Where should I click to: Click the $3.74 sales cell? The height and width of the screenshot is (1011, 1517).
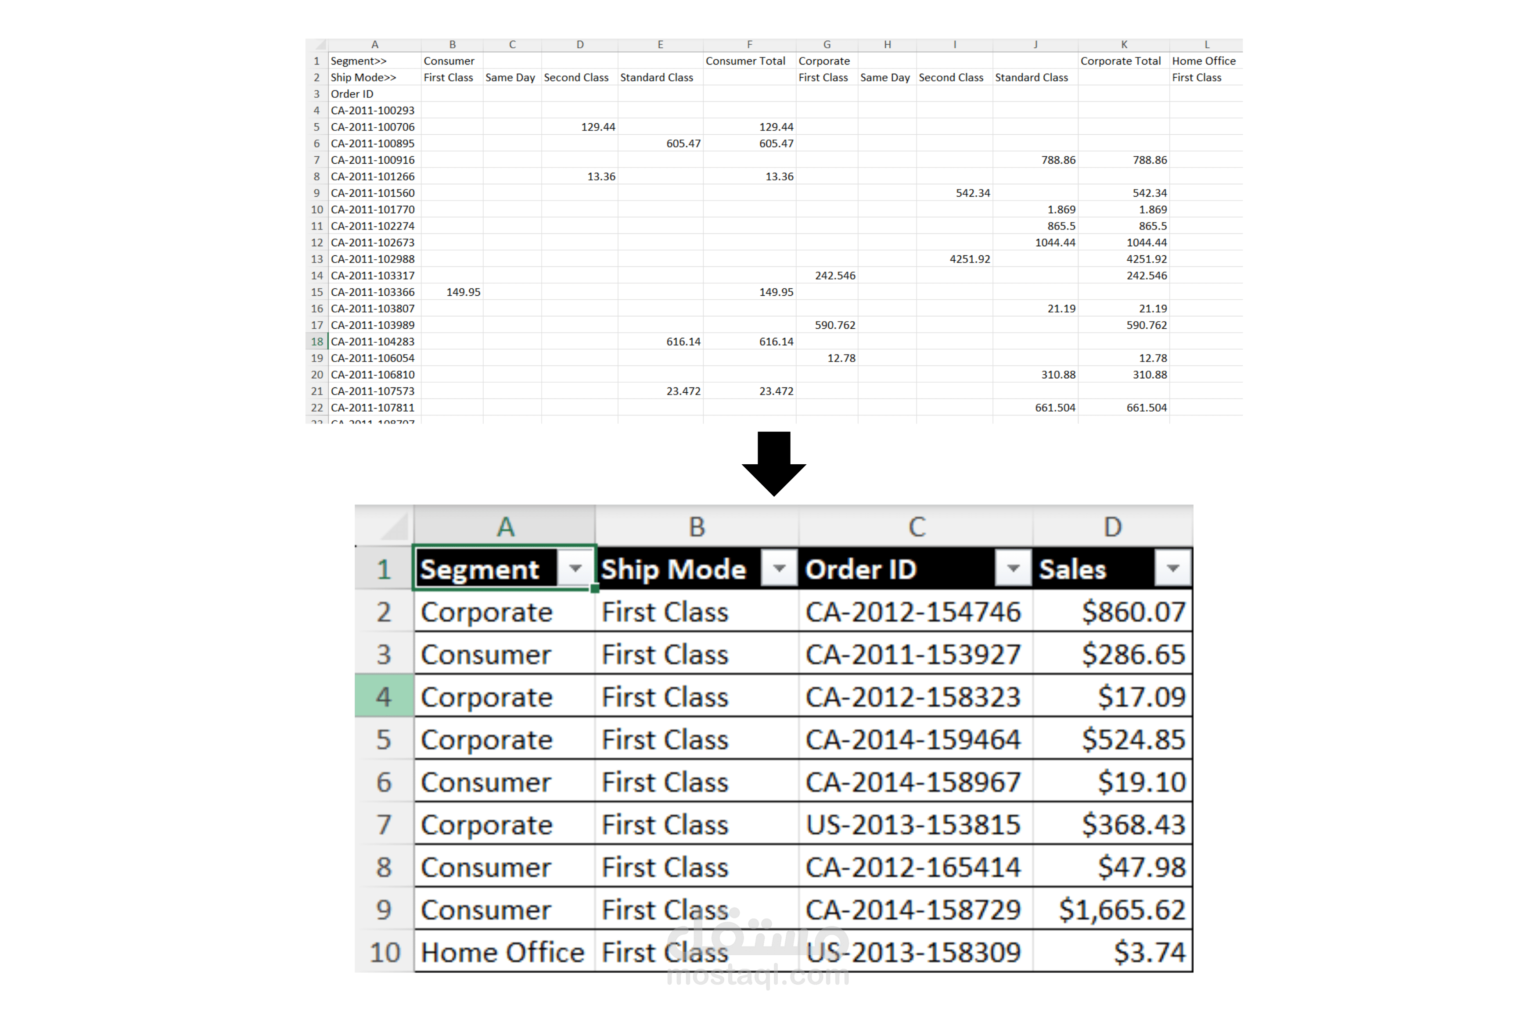1113,952
